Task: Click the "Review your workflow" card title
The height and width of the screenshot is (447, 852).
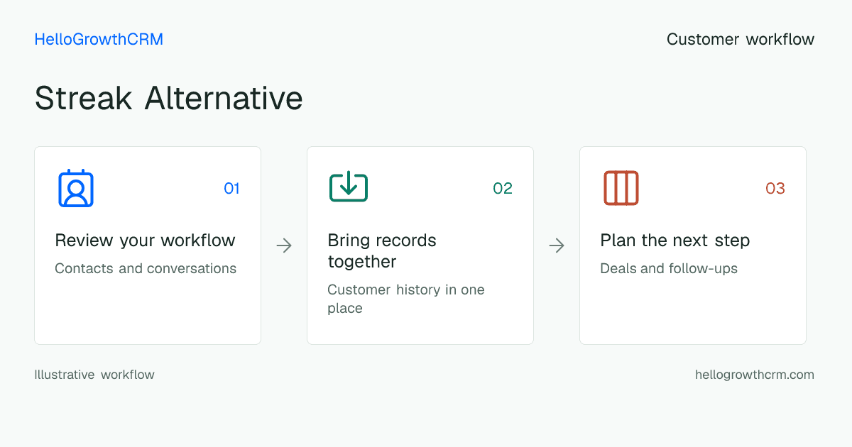Action: (x=145, y=241)
